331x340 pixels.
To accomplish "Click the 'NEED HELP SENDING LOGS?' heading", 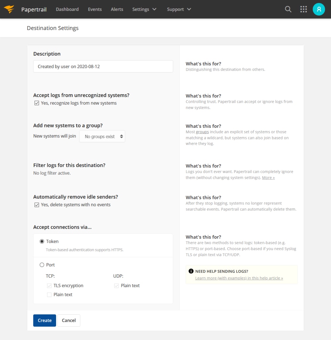I will pyautogui.click(x=222, y=271).
